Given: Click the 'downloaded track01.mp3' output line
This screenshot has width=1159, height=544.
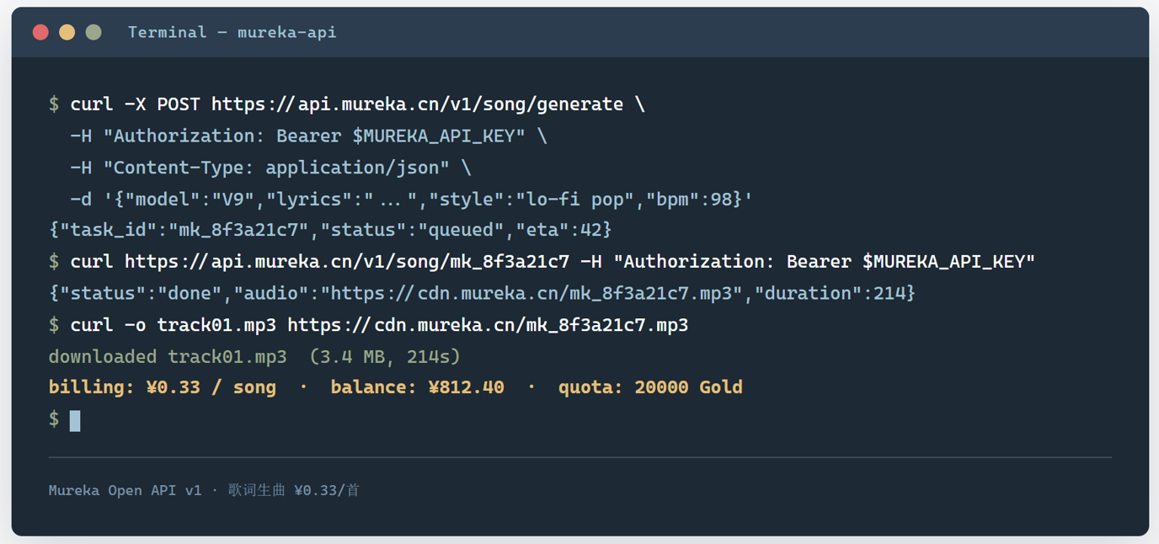Looking at the screenshot, I should (x=254, y=356).
